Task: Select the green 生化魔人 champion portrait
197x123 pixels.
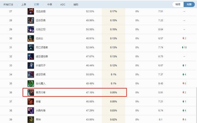Action: [x=31, y=84]
